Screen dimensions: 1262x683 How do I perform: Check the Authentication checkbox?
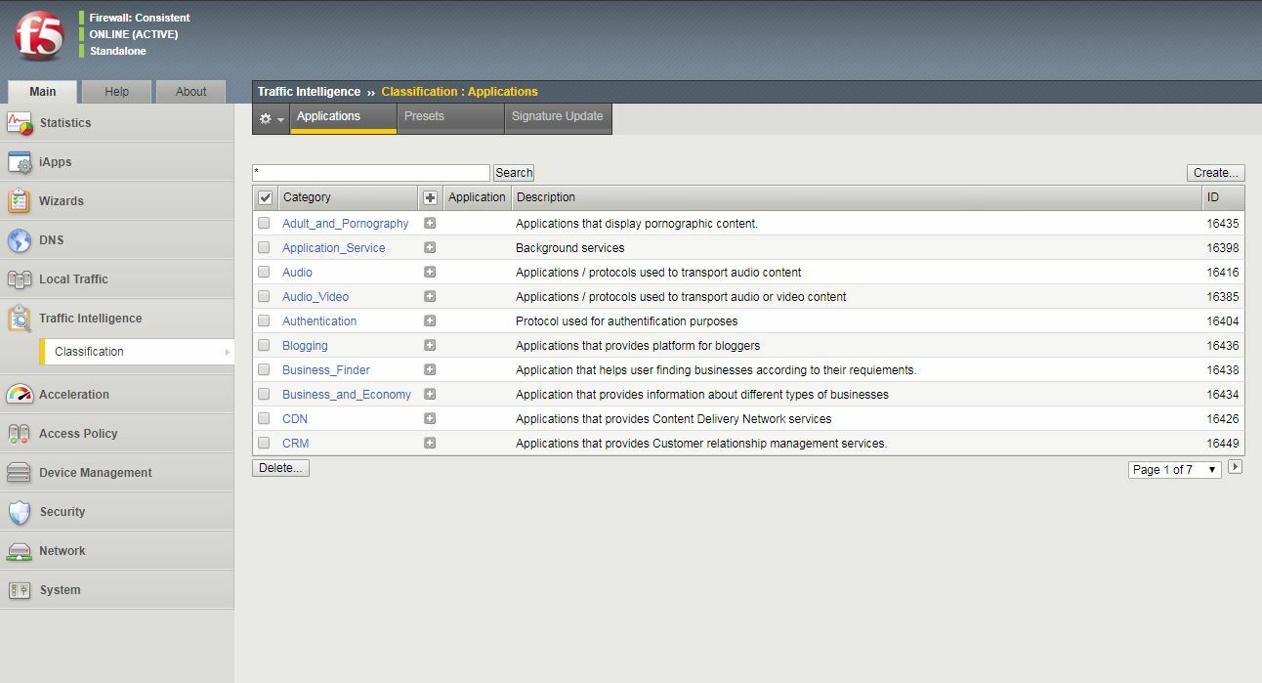coord(264,320)
